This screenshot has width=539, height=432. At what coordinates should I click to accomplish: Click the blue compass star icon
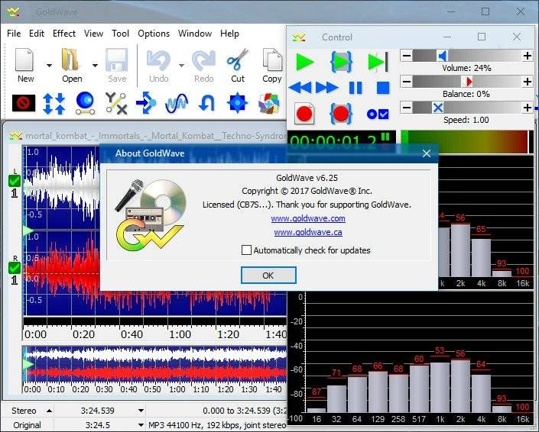pos(237,102)
